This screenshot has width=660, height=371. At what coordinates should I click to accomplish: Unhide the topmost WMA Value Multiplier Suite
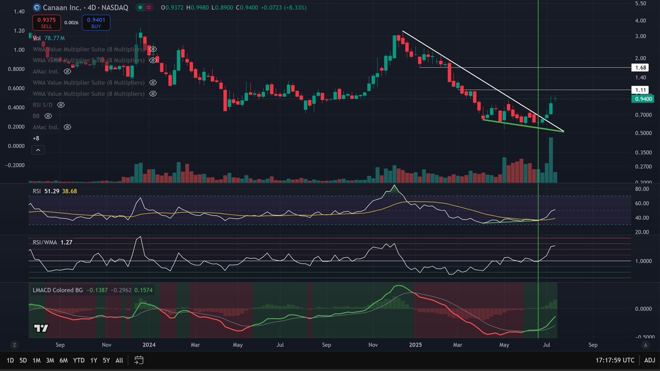(153, 49)
